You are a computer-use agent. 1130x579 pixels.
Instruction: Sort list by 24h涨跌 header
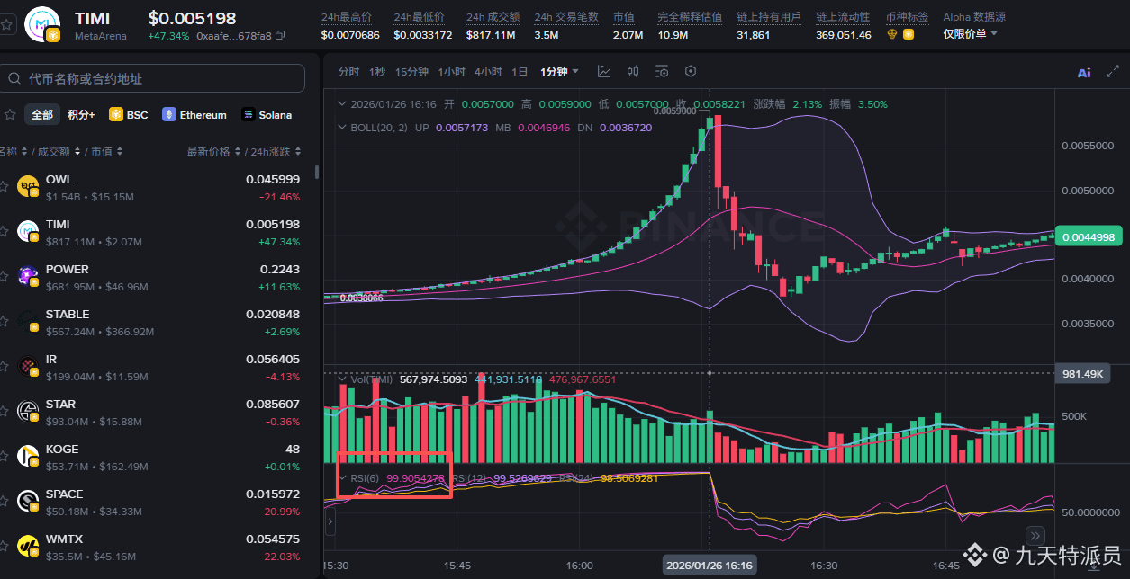(275, 151)
